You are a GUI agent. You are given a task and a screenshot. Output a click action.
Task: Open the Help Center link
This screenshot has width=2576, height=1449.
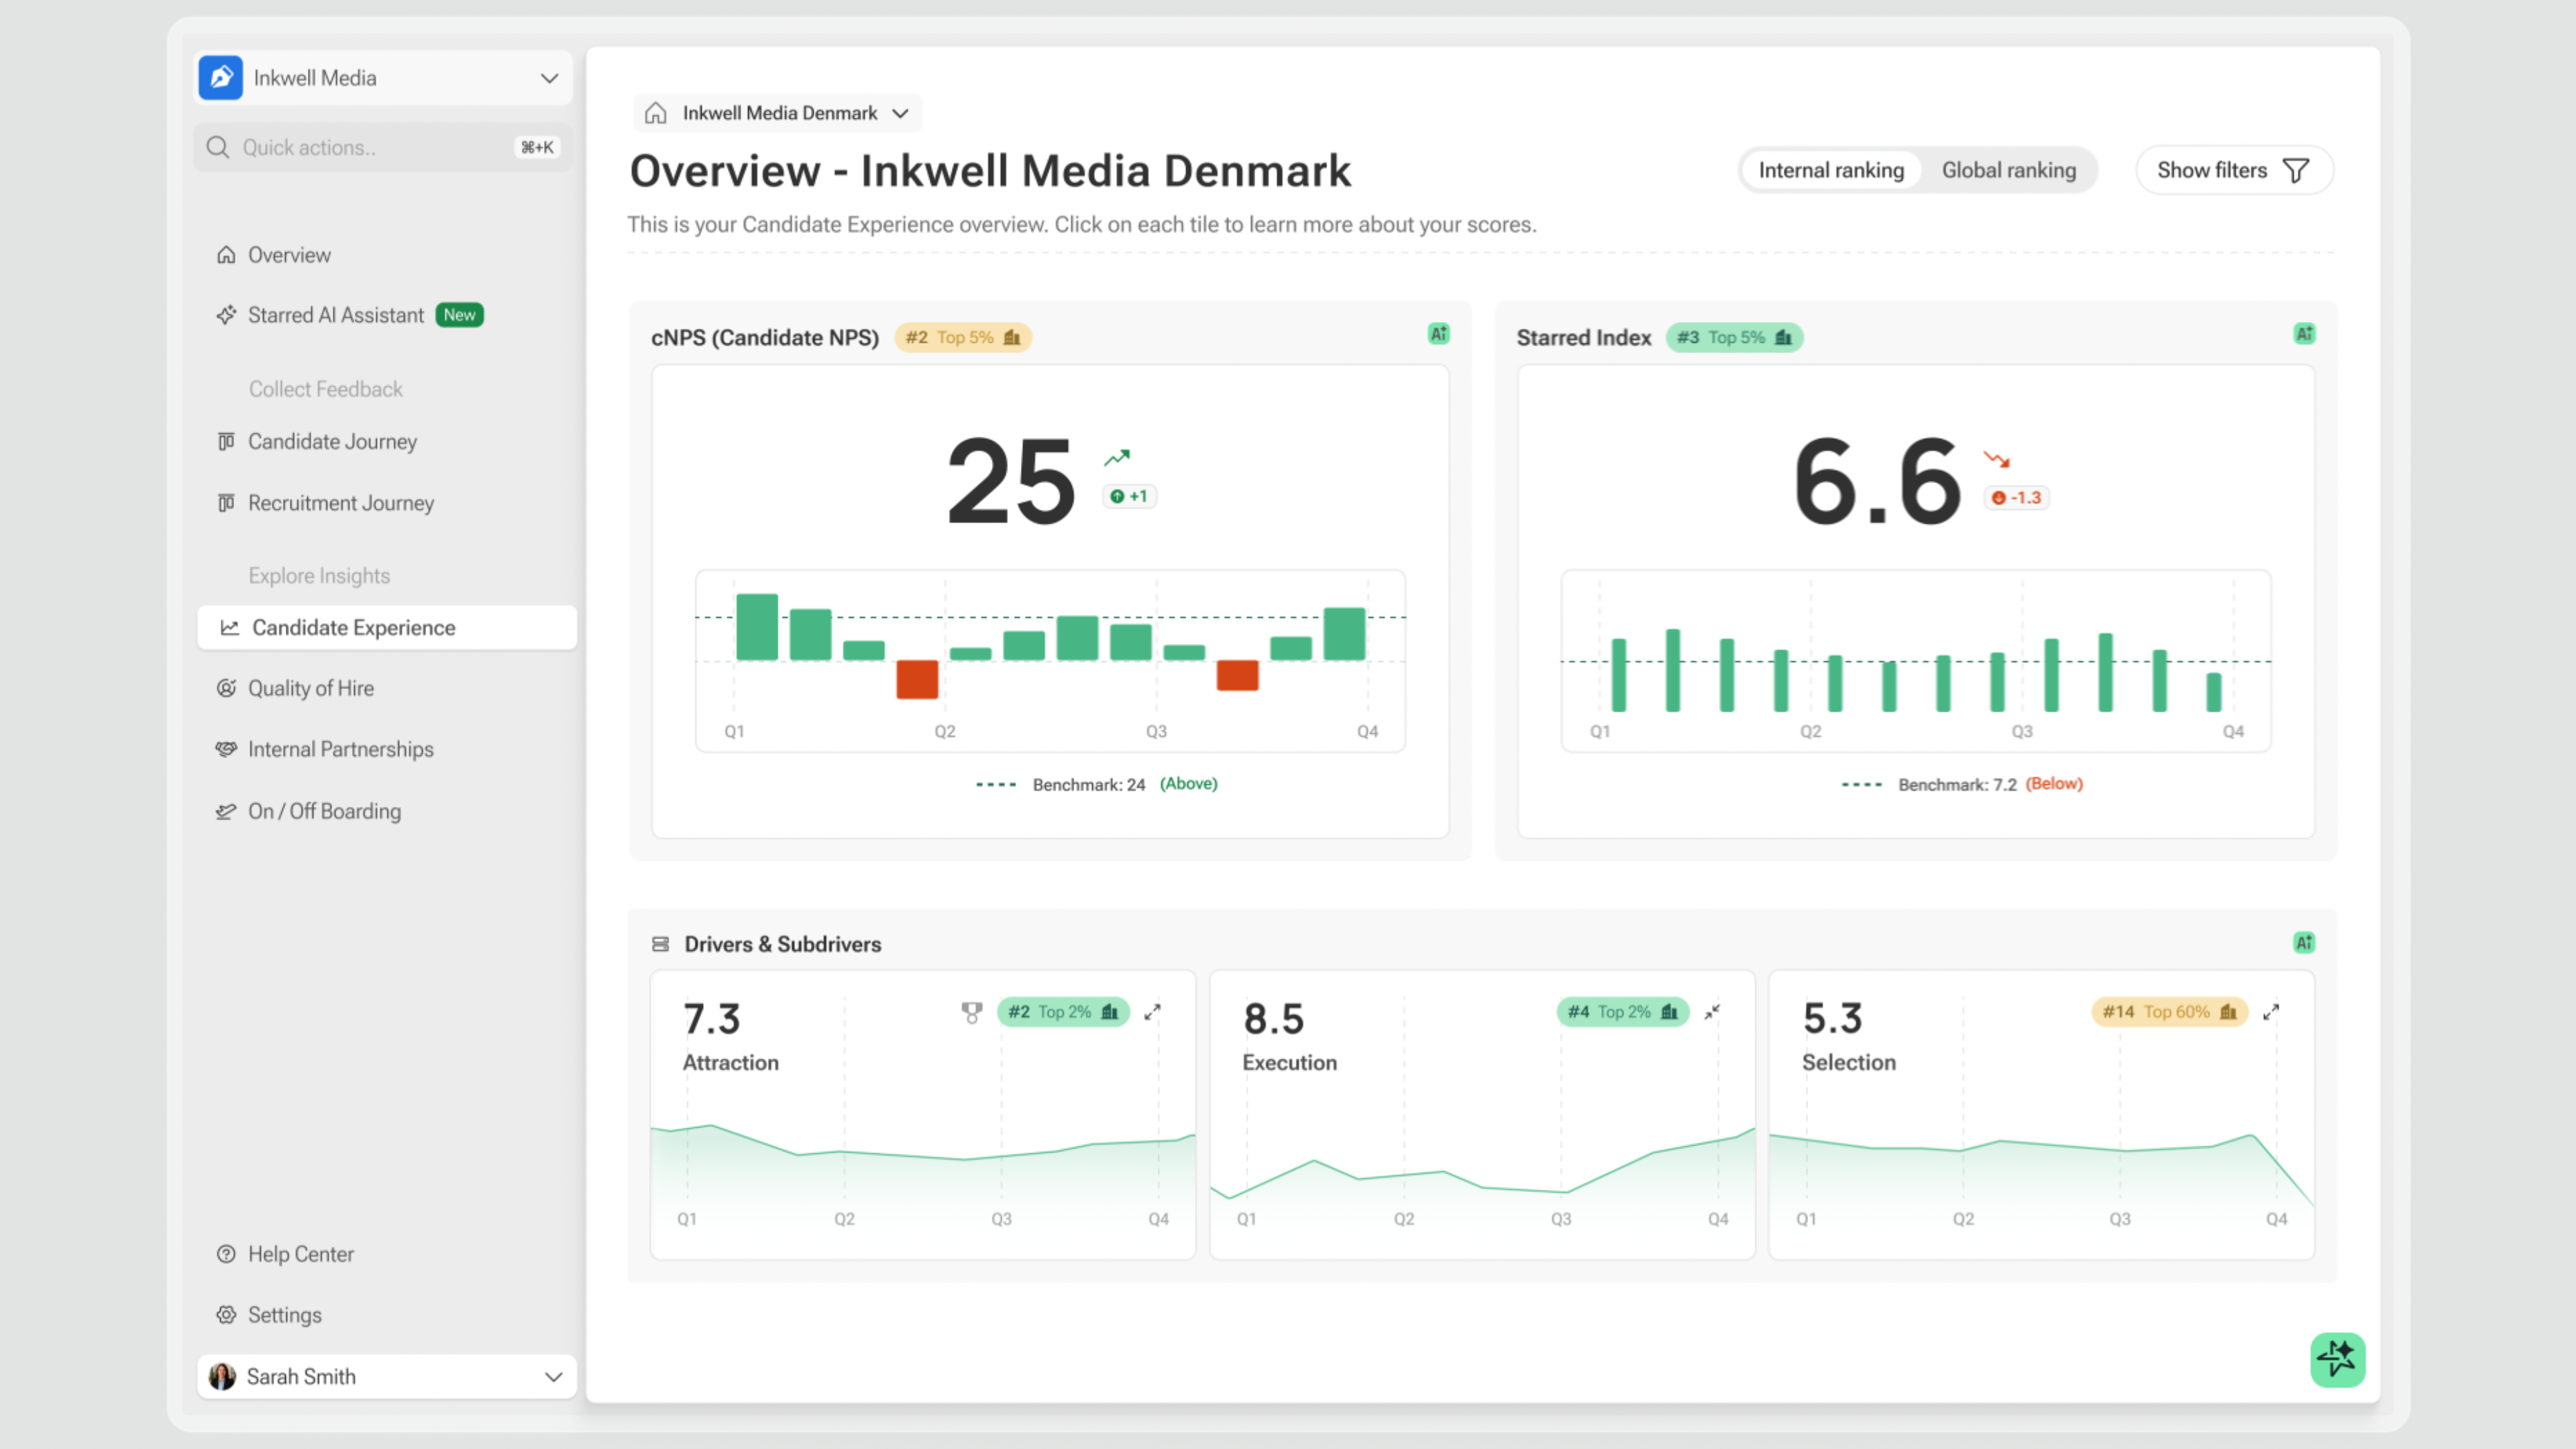(x=300, y=1254)
